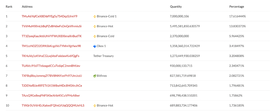Open the rank 8 address starting with TJDENsfBJs4

(x=52, y=86)
